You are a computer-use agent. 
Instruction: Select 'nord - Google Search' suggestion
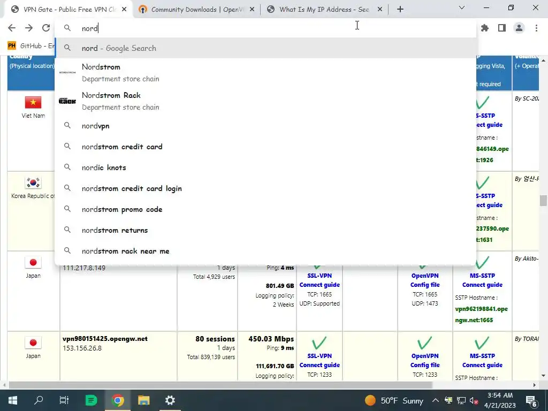265,48
